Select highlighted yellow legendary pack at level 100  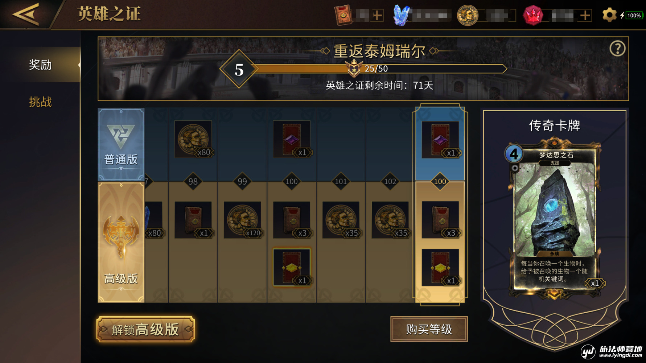[292, 267]
